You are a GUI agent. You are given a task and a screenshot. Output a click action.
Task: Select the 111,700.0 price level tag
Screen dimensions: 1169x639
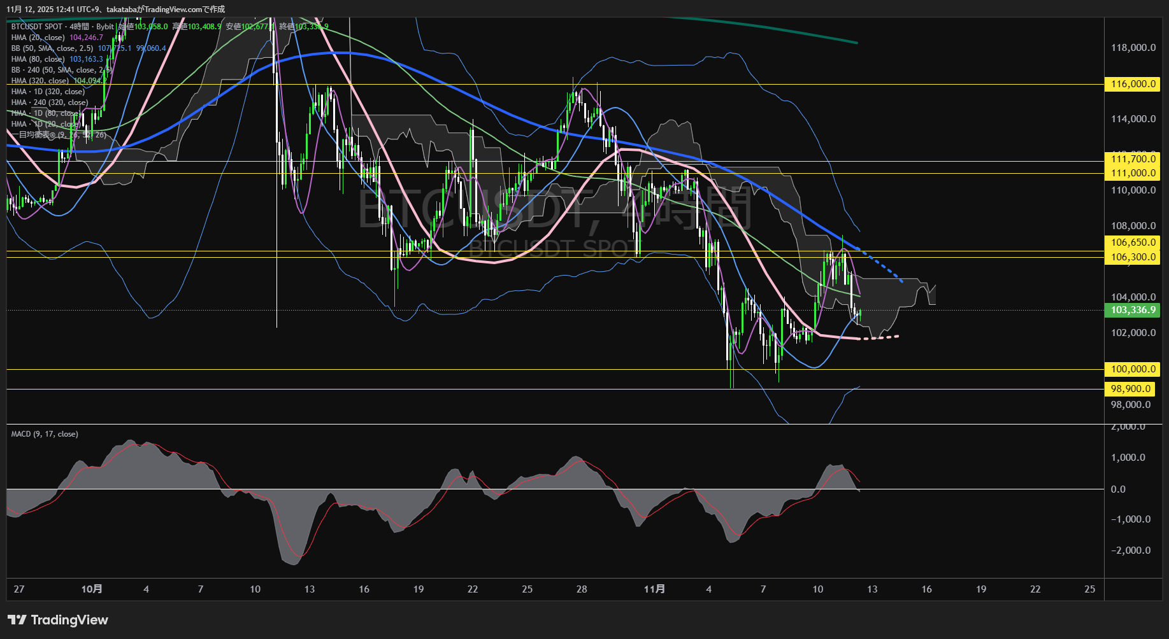(x=1133, y=159)
